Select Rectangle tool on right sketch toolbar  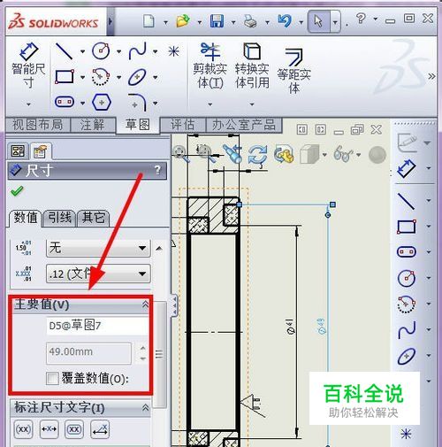pos(407,227)
